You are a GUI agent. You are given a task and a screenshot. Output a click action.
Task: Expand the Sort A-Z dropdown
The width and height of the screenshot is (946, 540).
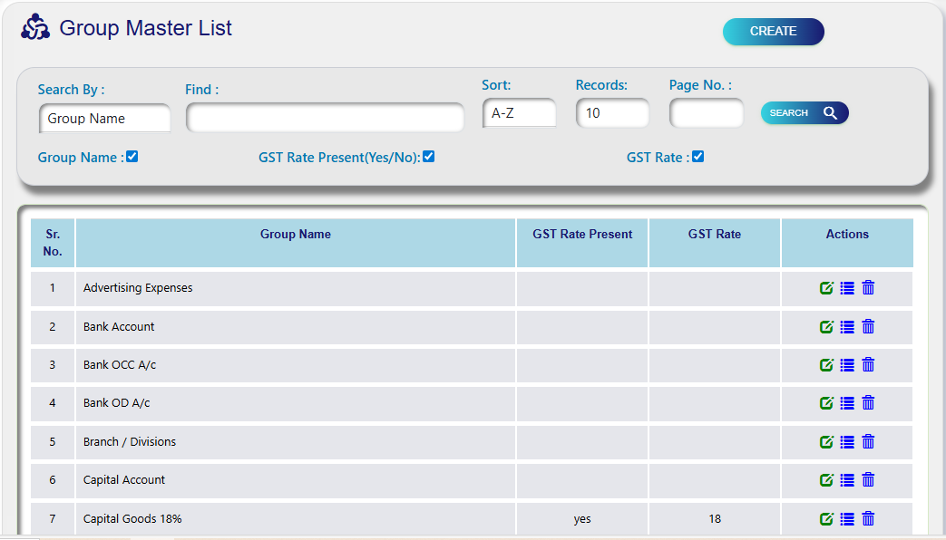click(519, 113)
